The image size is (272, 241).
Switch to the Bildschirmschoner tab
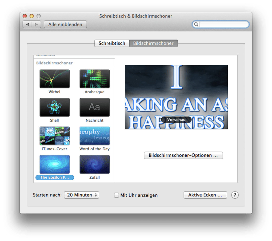[153, 43]
